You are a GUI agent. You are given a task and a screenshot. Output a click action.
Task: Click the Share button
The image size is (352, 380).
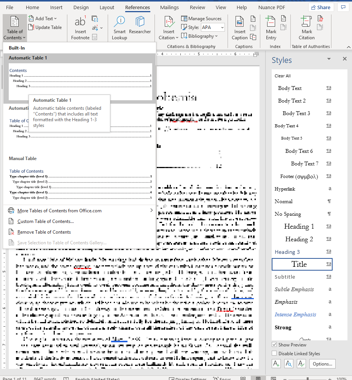click(x=320, y=7)
